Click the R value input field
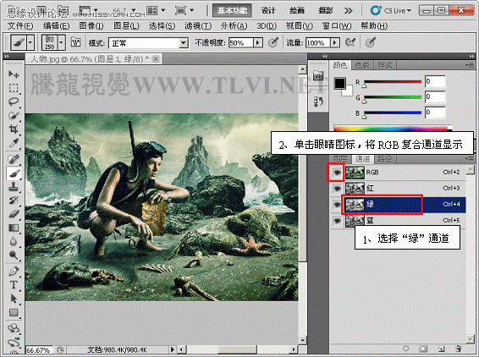This screenshot has width=479, height=357. tap(435, 81)
